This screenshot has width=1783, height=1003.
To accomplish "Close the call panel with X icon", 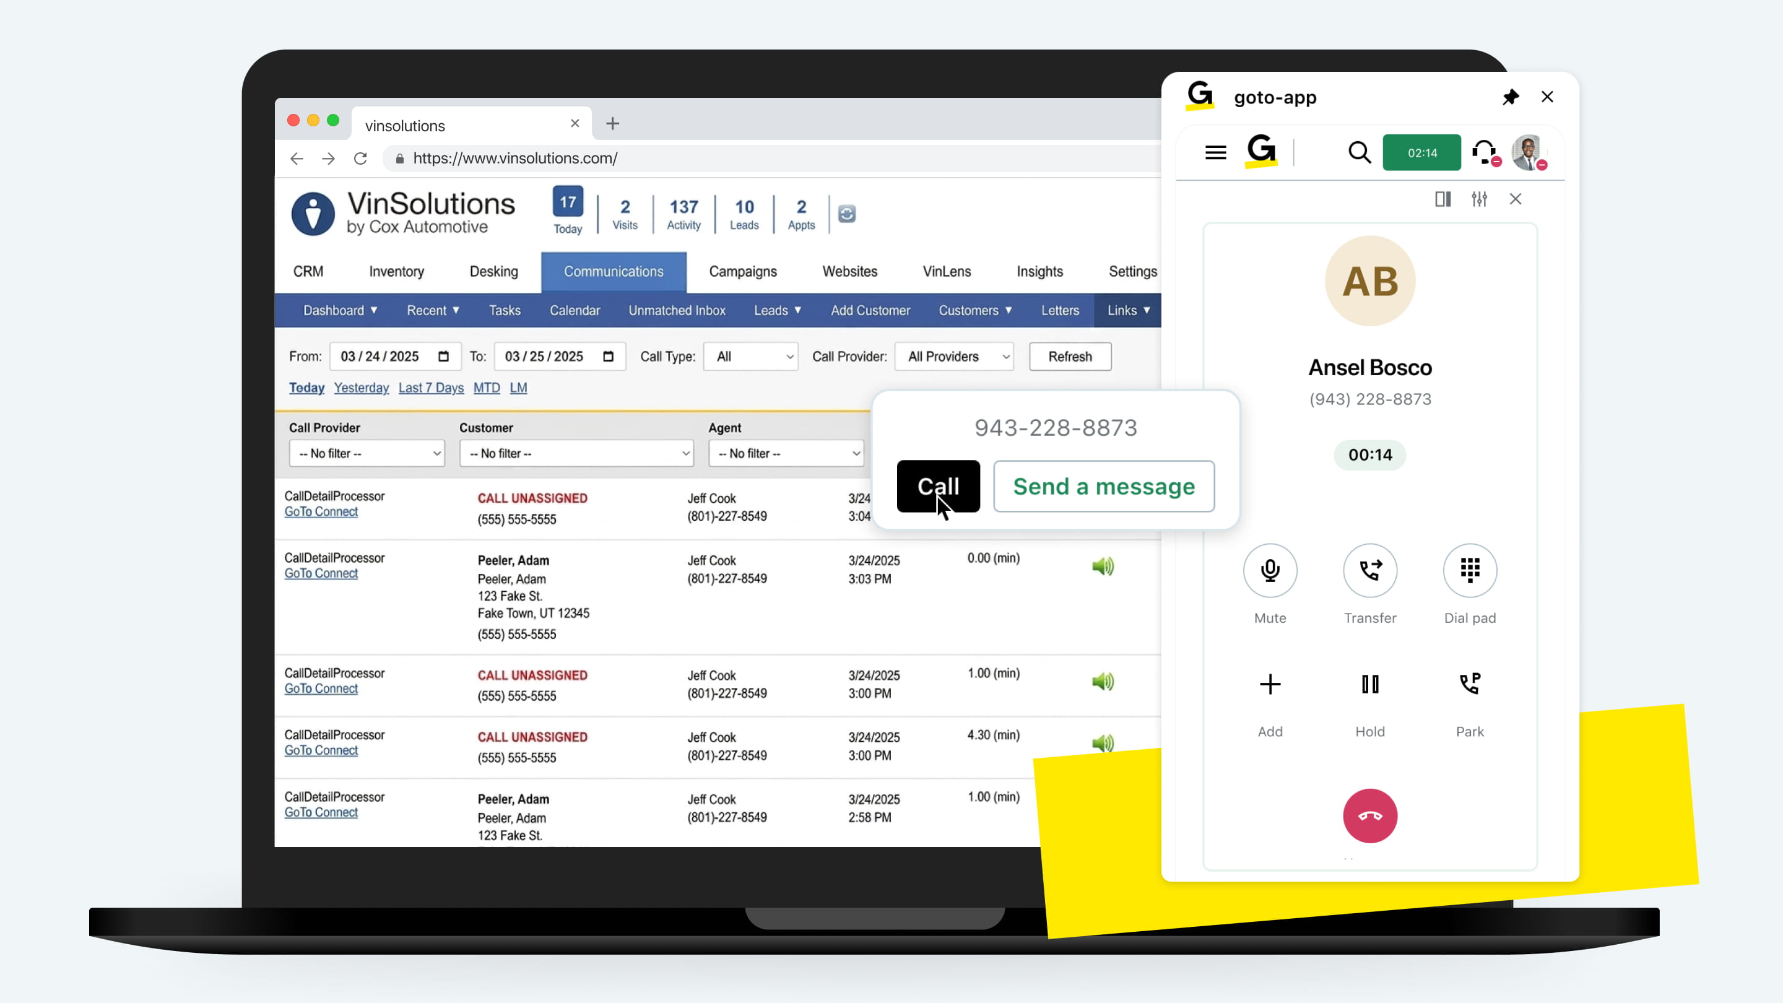I will 1515,199.
